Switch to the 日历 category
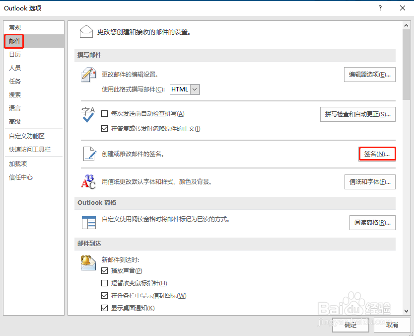Screen dimensions: 414x336 click(34, 55)
